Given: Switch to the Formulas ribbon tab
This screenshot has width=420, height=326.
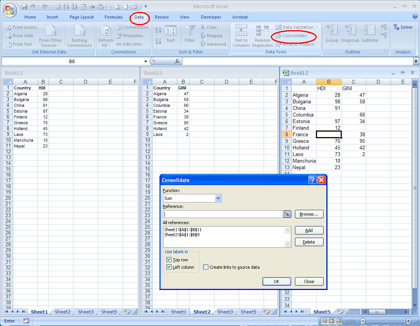Looking at the screenshot, I should click(x=113, y=17).
